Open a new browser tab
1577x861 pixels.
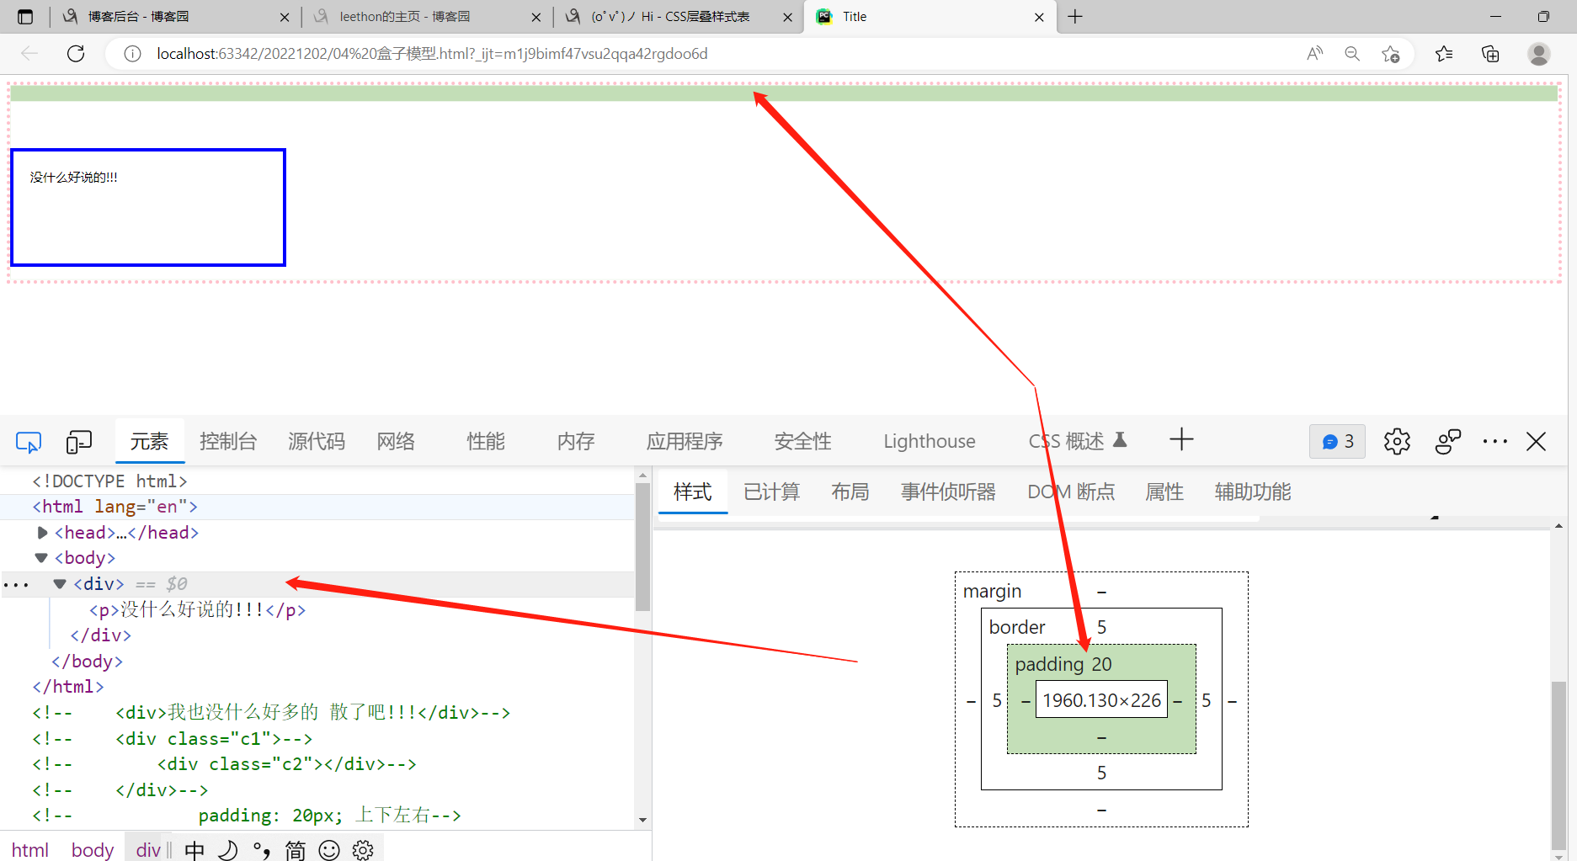[x=1075, y=17]
